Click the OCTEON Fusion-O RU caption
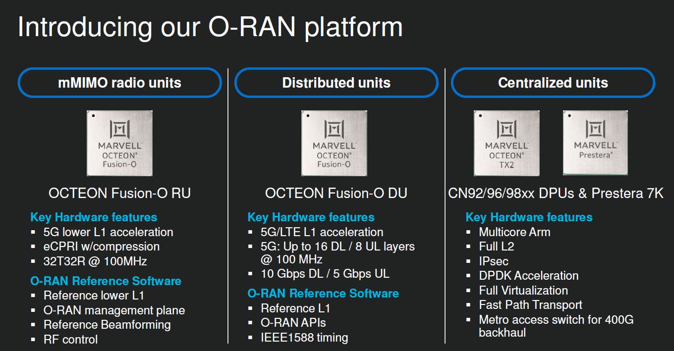Image resolution: width=674 pixels, height=351 pixels. [119, 193]
